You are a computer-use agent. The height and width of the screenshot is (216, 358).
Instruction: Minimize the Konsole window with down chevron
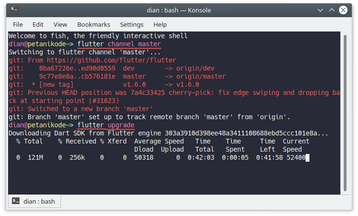pyautogui.click(x=320, y=10)
